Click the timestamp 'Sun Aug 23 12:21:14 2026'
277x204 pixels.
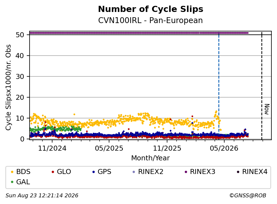pos(42,196)
